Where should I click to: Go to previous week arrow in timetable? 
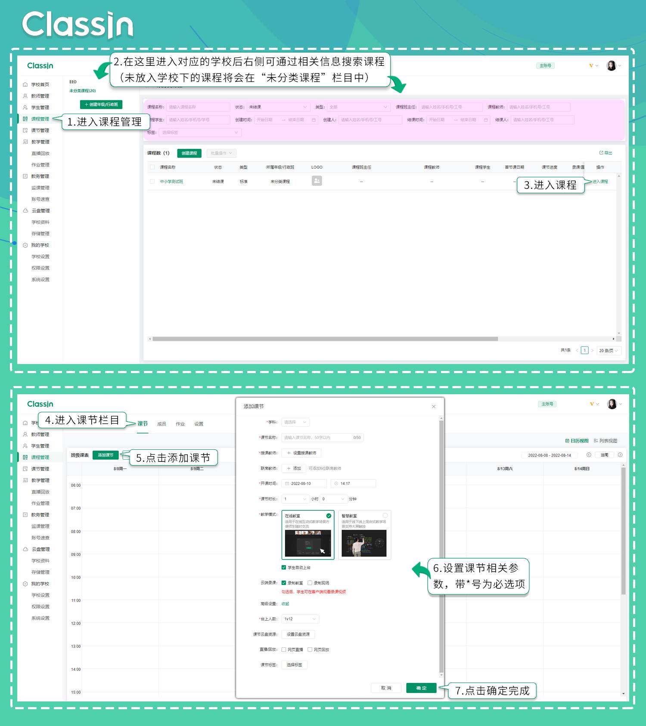pos(589,455)
